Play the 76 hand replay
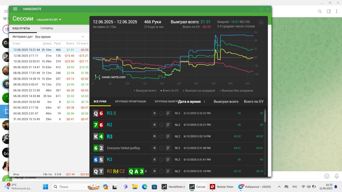Image resolution: width=342 pixels, height=192 pixels. click(161, 125)
